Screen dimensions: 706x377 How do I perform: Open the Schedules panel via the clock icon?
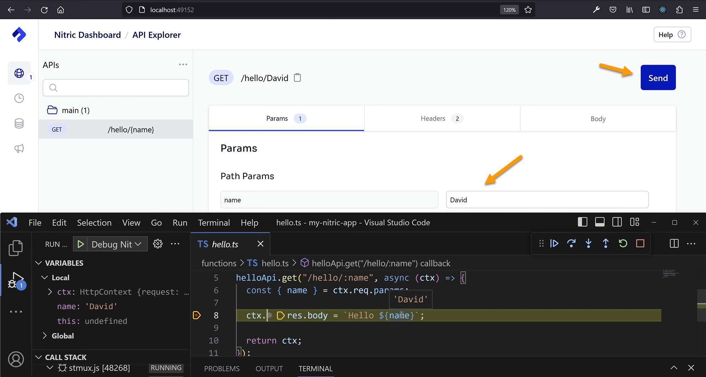click(x=19, y=98)
